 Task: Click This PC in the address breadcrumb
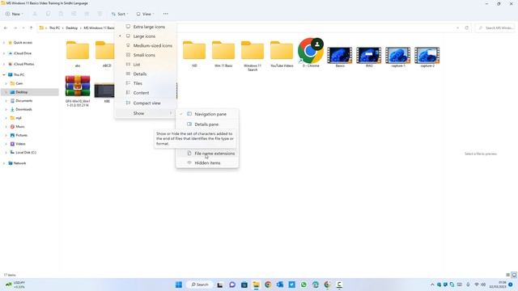click(54, 28)
